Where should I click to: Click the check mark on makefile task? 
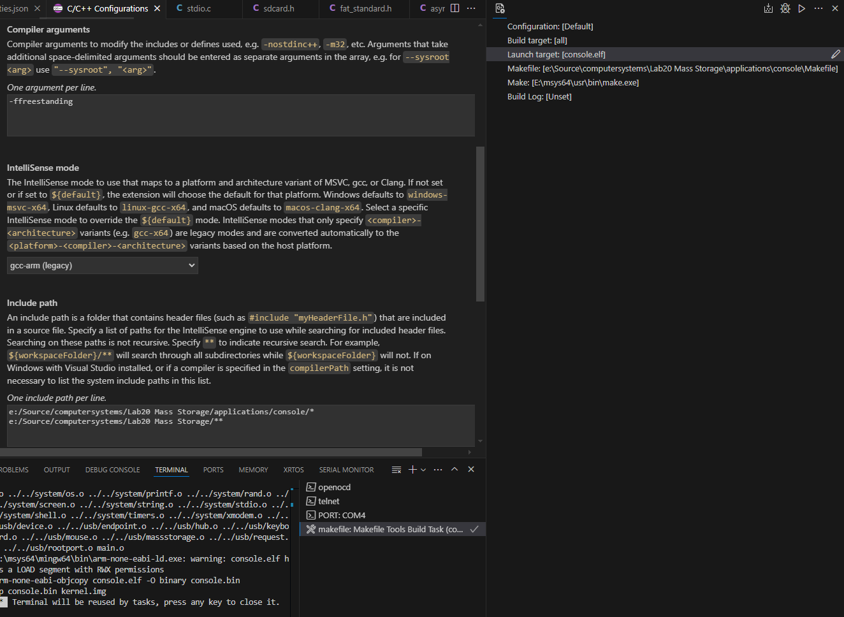[x=474, y=529]
